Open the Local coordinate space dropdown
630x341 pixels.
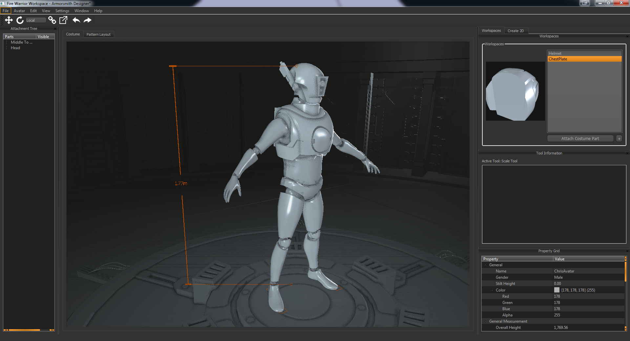[x=36, y=20]
